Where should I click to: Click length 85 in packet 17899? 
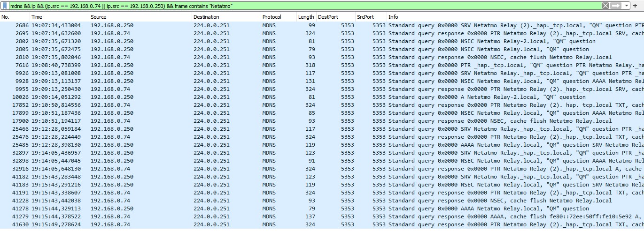pyautogui.click(x=312, y=113)
